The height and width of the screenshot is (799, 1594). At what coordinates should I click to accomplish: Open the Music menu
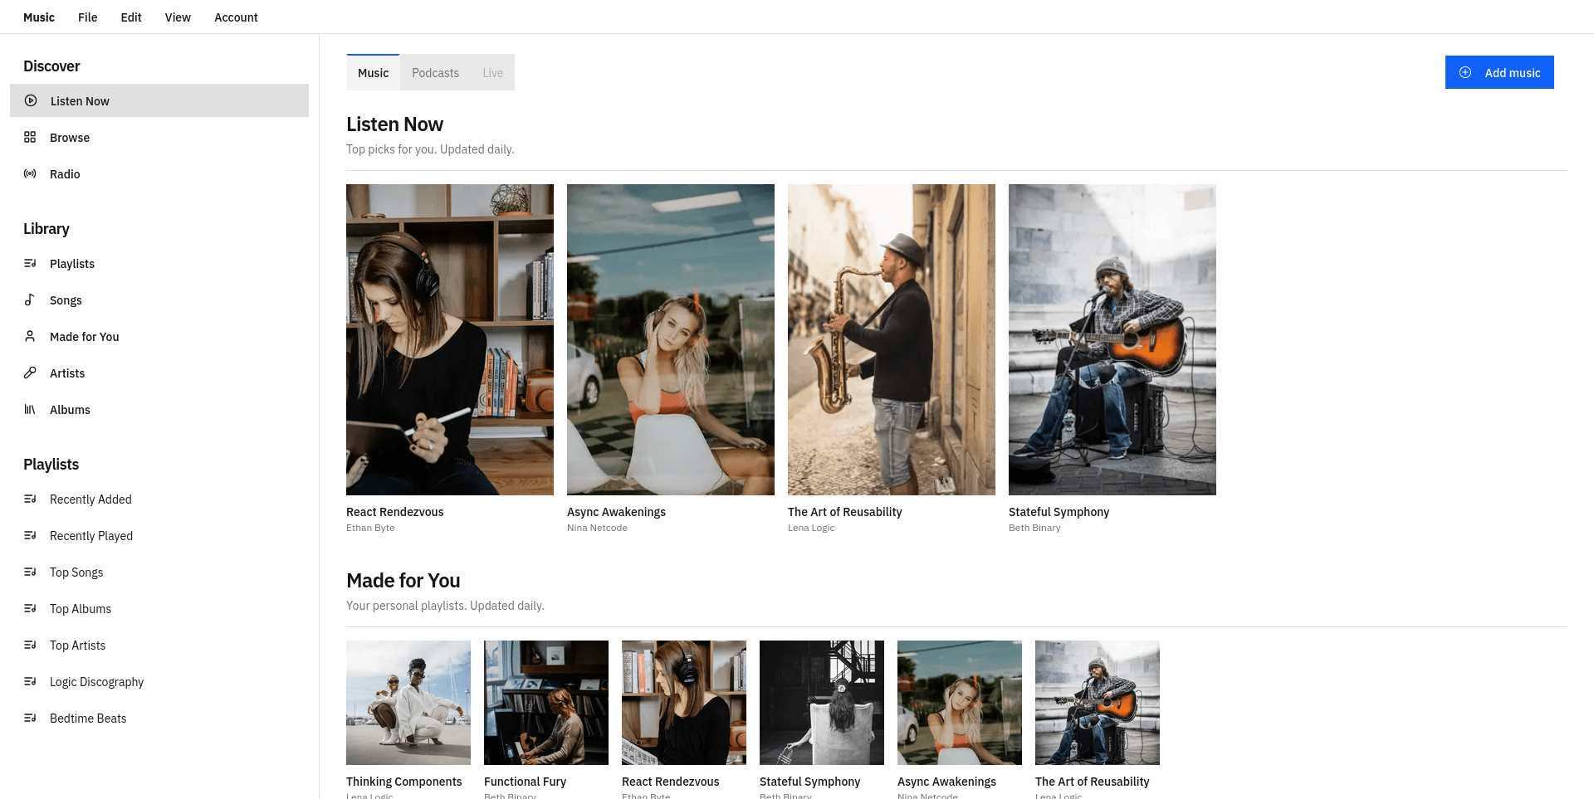39,17
